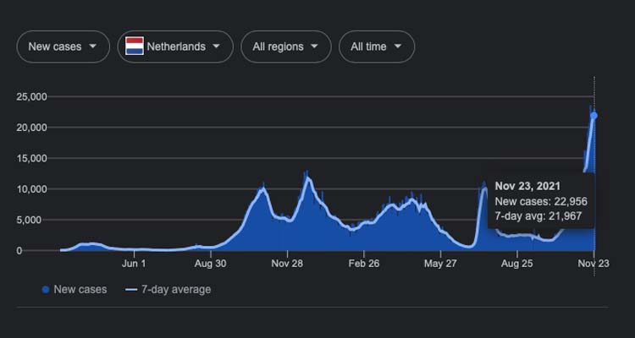Click the 7-day average legend line
635x338 pixels.
click(131, 290)
